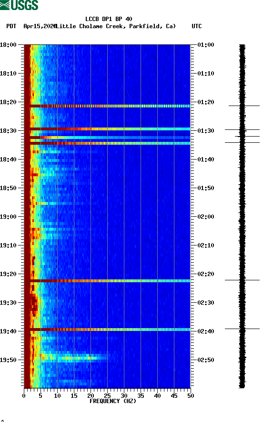The height and width of the screenshot is (426, 263).
Task: Click the 18:50 PDT time label
Action: [x=8, y=188]
